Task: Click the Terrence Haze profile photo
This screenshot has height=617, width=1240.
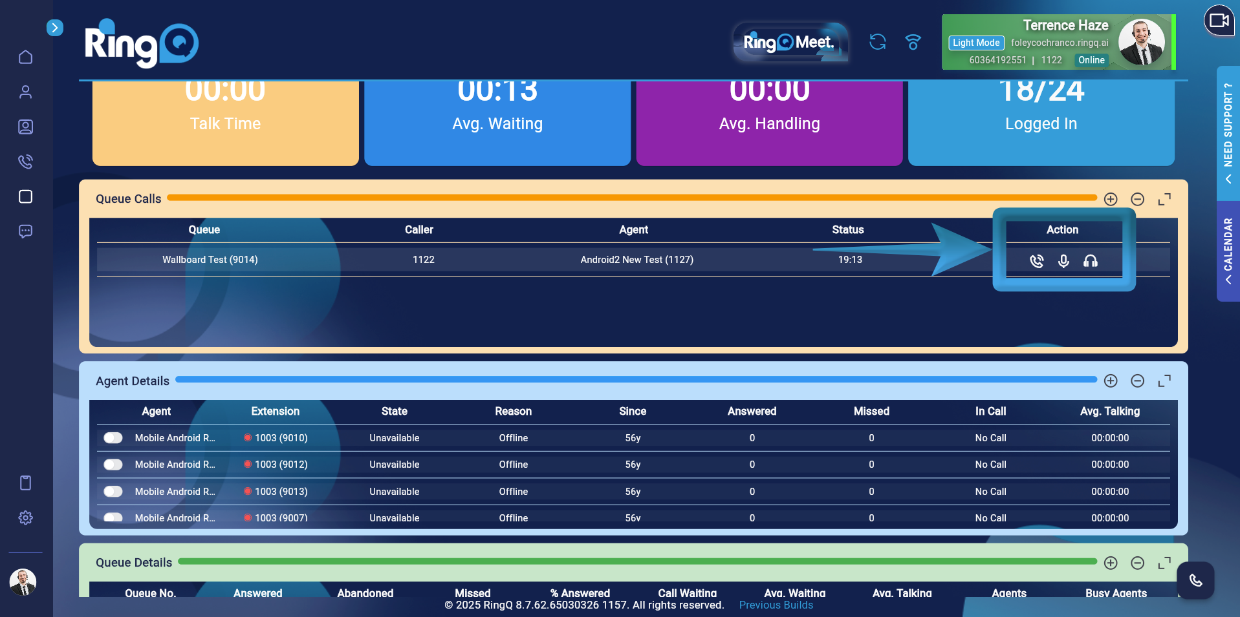Action: point(1141,42)
